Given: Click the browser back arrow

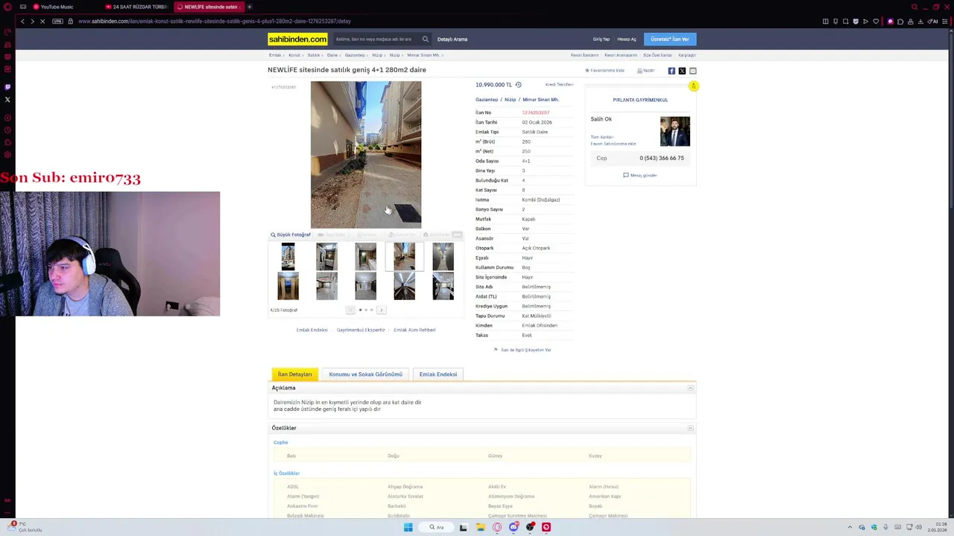Looking at the screenshot, I should (22, 21).
